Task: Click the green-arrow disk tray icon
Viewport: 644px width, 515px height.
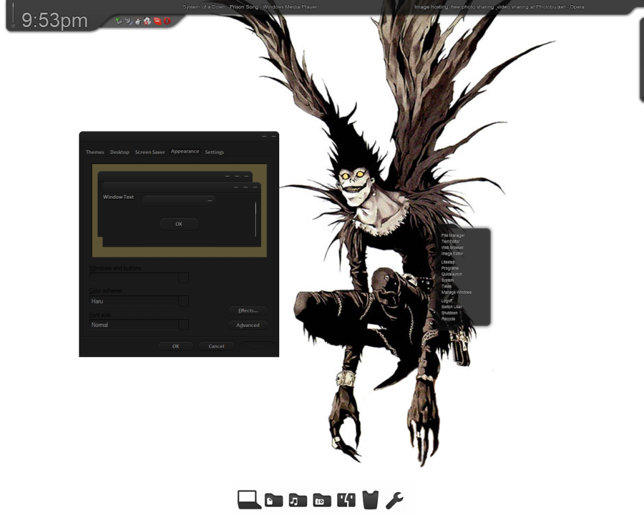Action: click(x=119, y=21)
